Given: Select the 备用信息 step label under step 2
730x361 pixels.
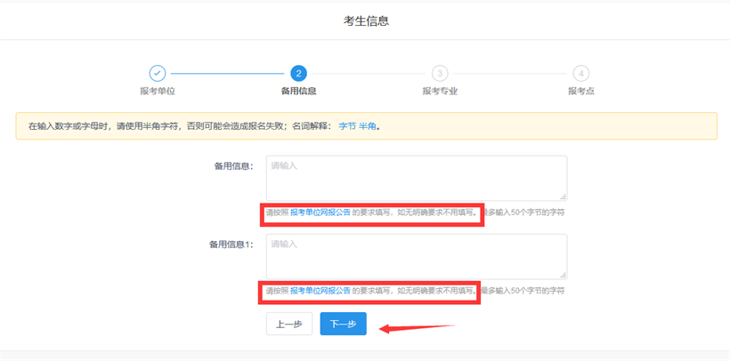Looking at the screenshot, I should [299, 91].
